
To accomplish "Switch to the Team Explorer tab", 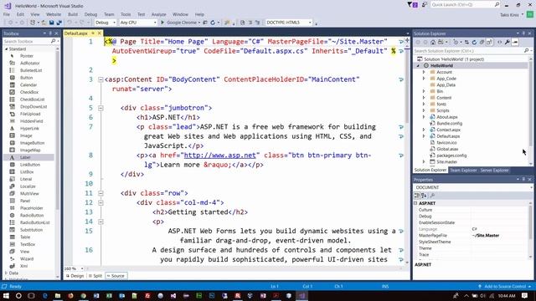I will point(463,171).
